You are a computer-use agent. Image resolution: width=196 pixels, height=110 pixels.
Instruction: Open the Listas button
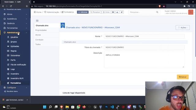106,12
